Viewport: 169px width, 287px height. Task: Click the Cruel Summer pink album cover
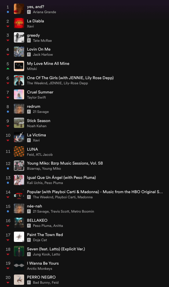(19, 95)
